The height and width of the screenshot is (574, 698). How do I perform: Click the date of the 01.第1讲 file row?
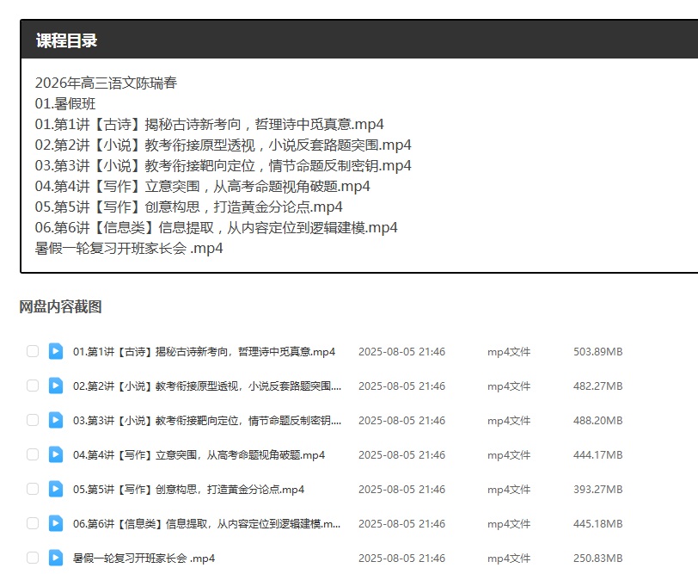pos(401,352)
